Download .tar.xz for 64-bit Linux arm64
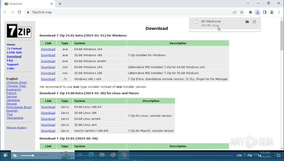The height and width of the screenshot is (161, 284). coord(48,119)
